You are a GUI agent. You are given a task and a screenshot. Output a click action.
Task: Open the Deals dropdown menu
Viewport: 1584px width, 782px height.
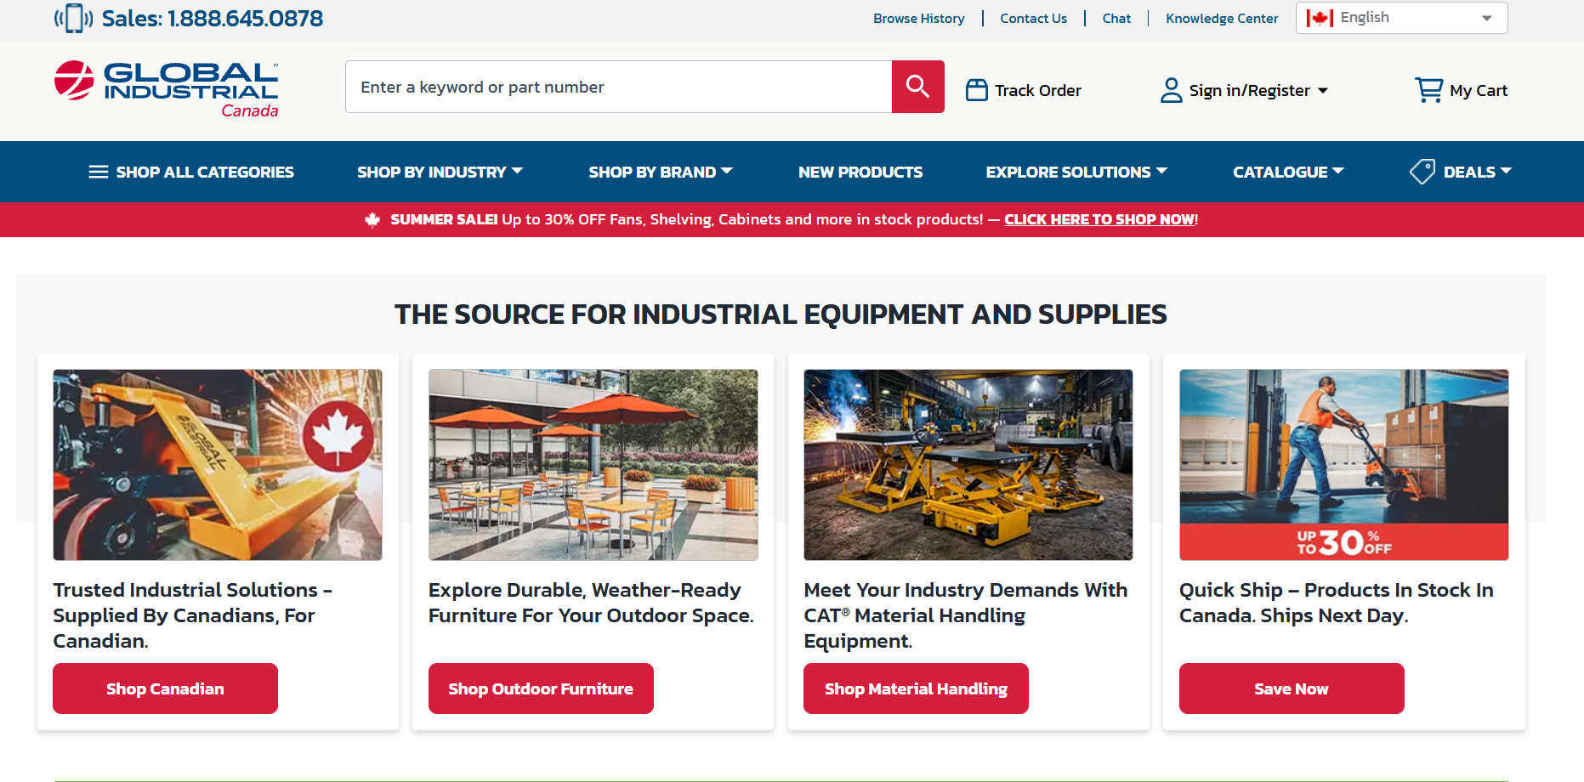(x=1478, y=172)
